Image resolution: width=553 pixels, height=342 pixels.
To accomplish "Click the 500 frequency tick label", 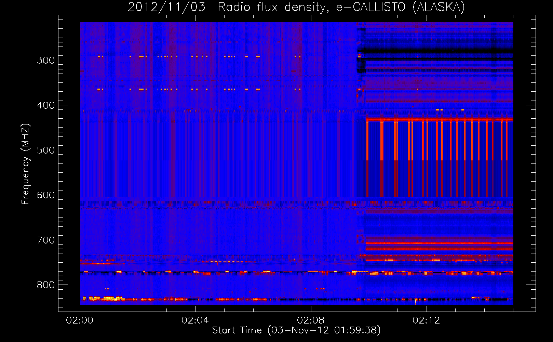I will [46, 150].
